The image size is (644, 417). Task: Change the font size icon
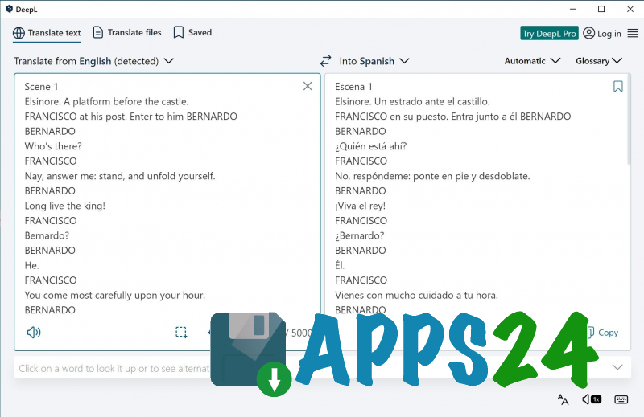click(563, 399)
